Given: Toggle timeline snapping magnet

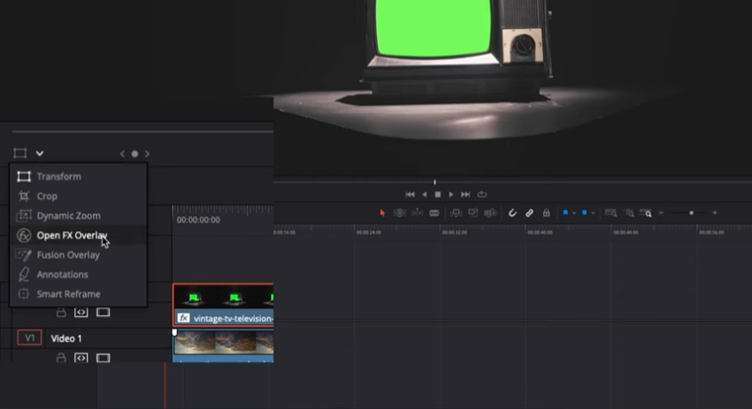Looking at the screenshot, I should 512,213.
